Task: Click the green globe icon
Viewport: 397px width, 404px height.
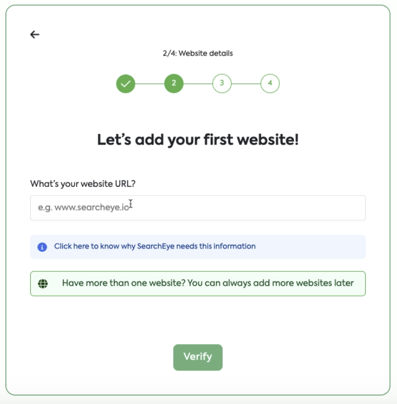Action: 43,284
